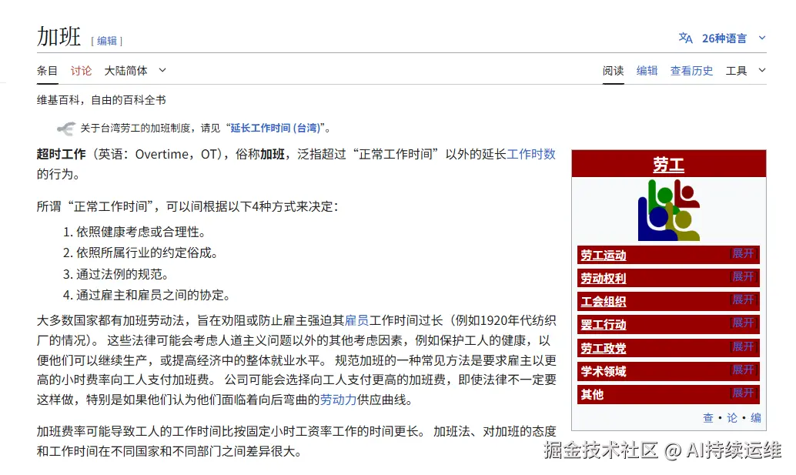Expand the 学术领域 section
This screenshot has height=475, width=796.
(x=742, y=371)
